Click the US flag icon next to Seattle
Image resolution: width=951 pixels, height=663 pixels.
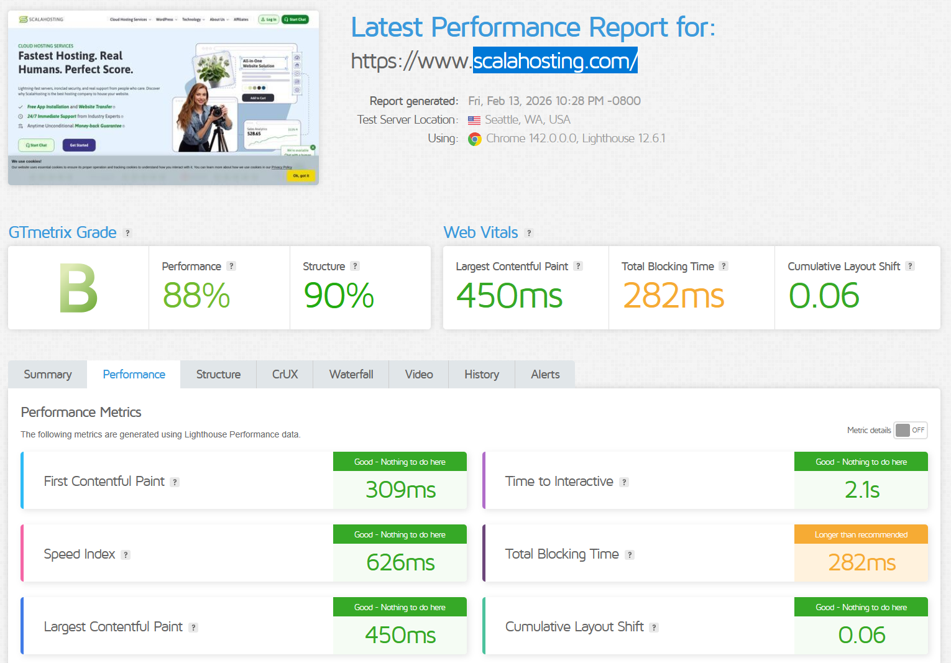point(474,119)
